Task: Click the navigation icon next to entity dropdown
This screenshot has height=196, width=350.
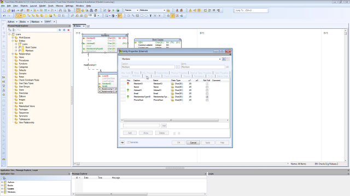Action: tap(224, 59)
